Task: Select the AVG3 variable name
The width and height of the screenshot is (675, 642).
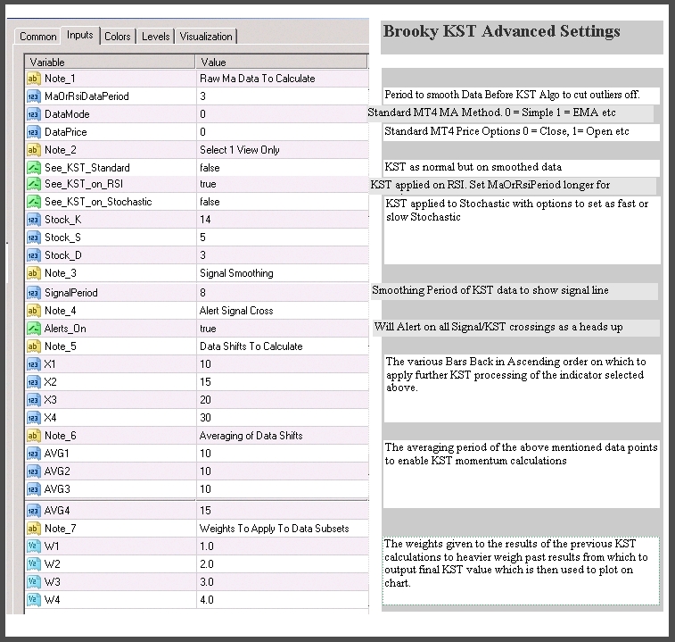Action: 57,489
